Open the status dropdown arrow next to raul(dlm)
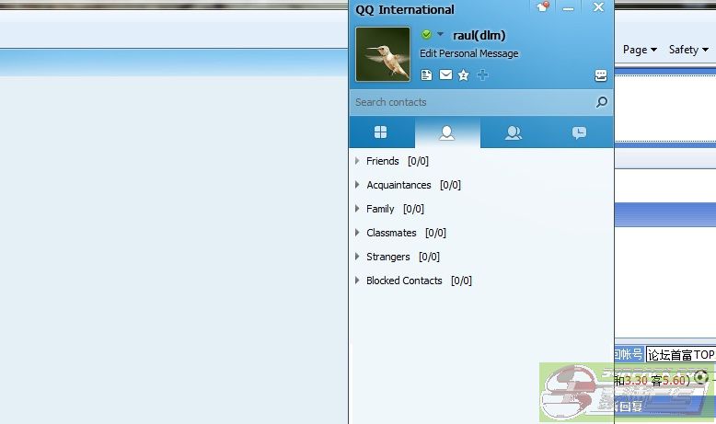Image resolution: width=716 pixels, height=424 pixels. pos(440,34)
